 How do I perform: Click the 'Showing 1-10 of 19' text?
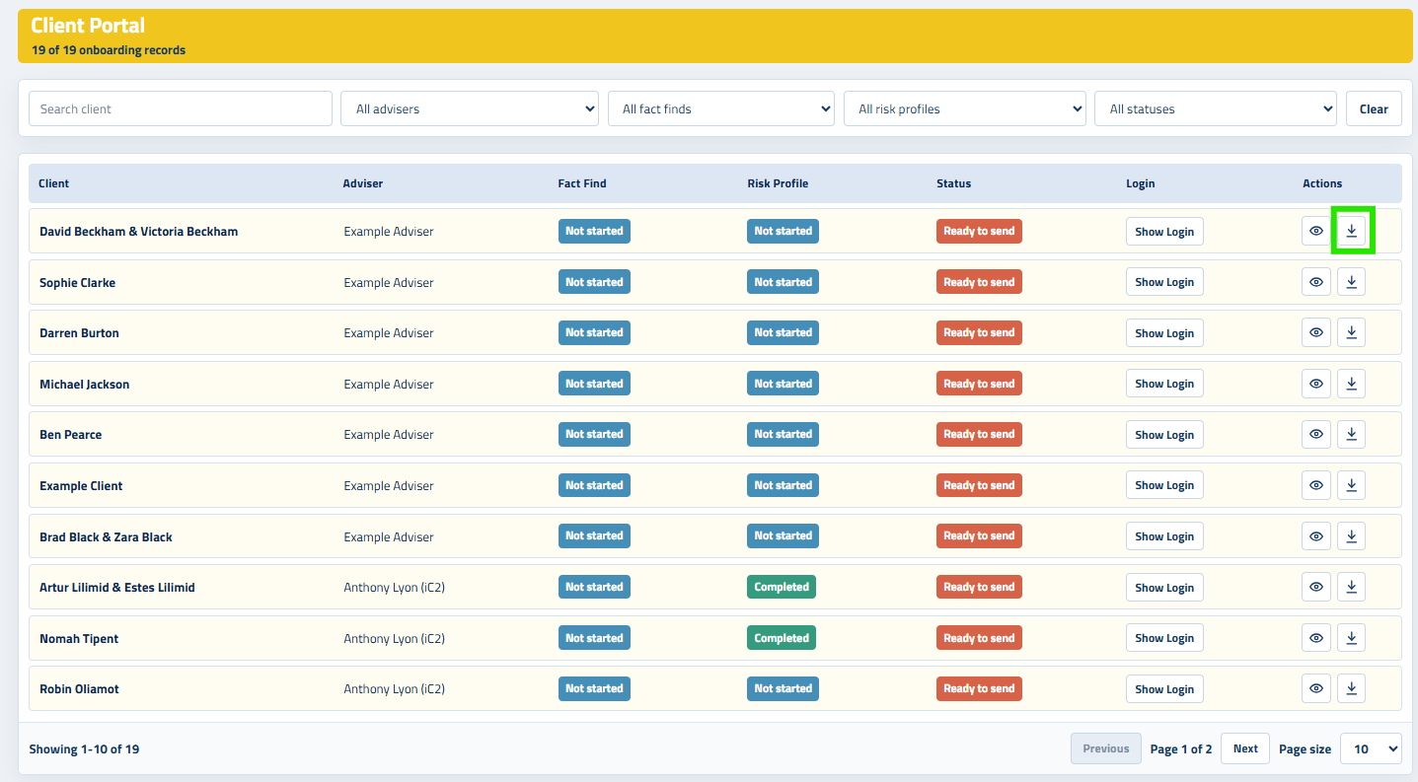pyautogui.click(x=84, y=749)
